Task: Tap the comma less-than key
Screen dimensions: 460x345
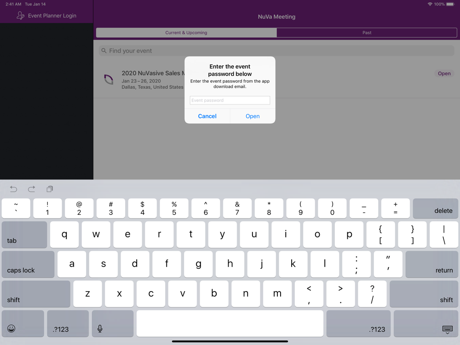Action: point(309,294)
